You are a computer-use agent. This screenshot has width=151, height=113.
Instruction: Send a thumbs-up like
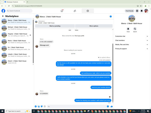[111, 106]
